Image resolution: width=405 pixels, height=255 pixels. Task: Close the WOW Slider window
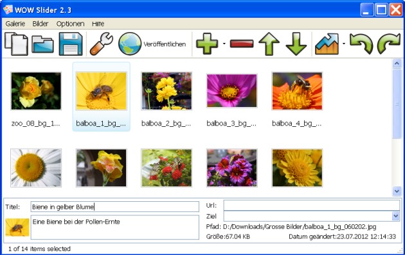[396, 10]
